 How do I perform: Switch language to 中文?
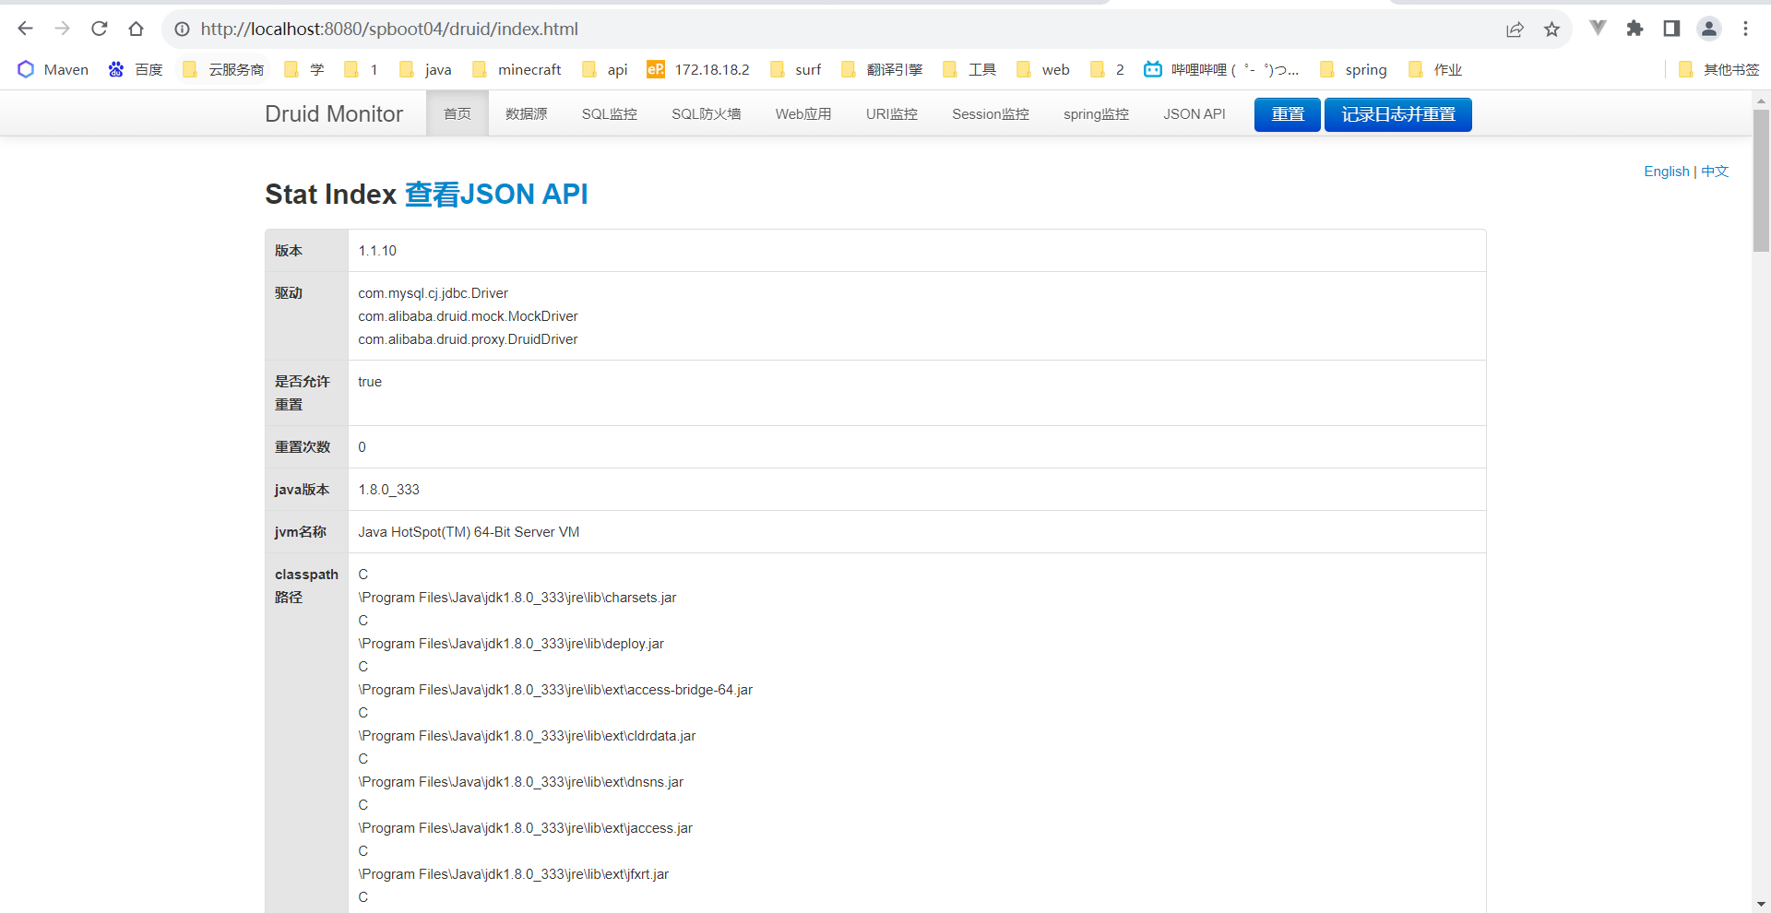[x=1715, y=172]
